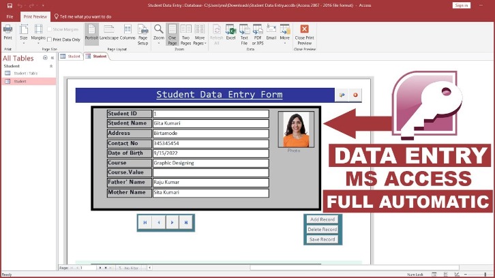Export the report to Text File
Screen dimensions: 495x278
244,35
